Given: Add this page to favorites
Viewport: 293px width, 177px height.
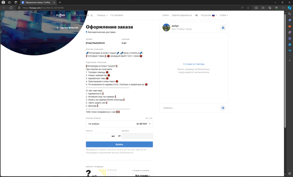Looking at the screenshot, I should click(x=248, y=8).
